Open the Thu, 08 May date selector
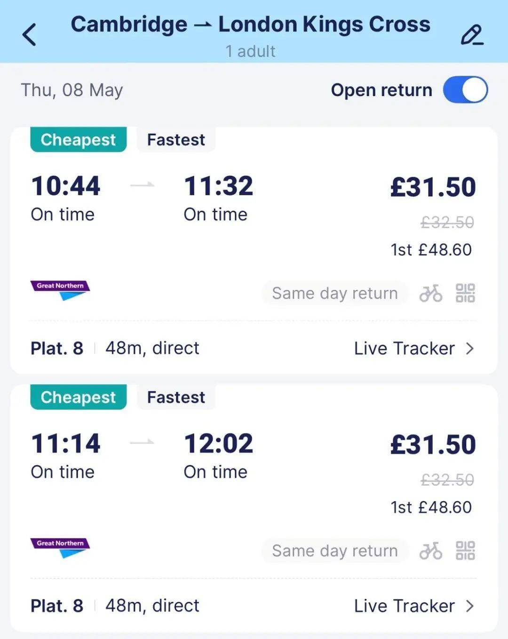 tap(72, 90)
